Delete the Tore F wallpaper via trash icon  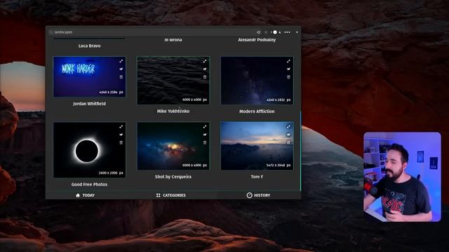288,143
